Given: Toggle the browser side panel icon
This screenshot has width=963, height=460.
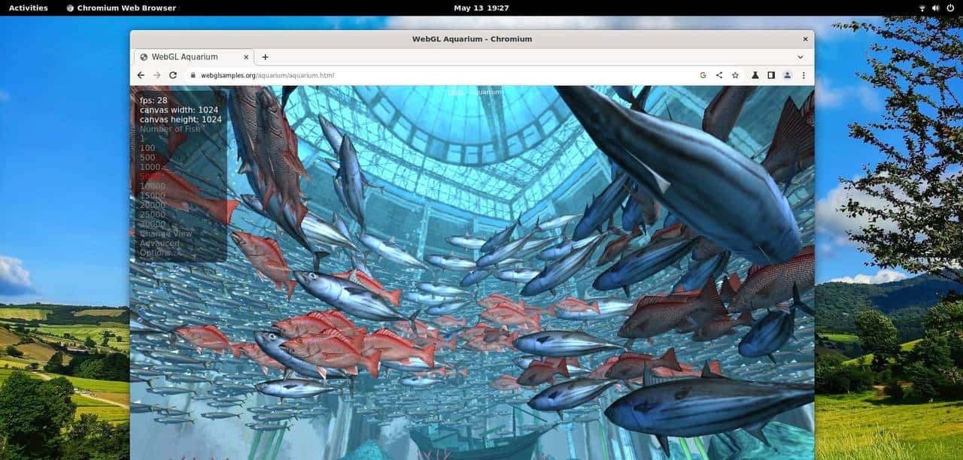Looking at the screenshot, I should coord(771,75).
